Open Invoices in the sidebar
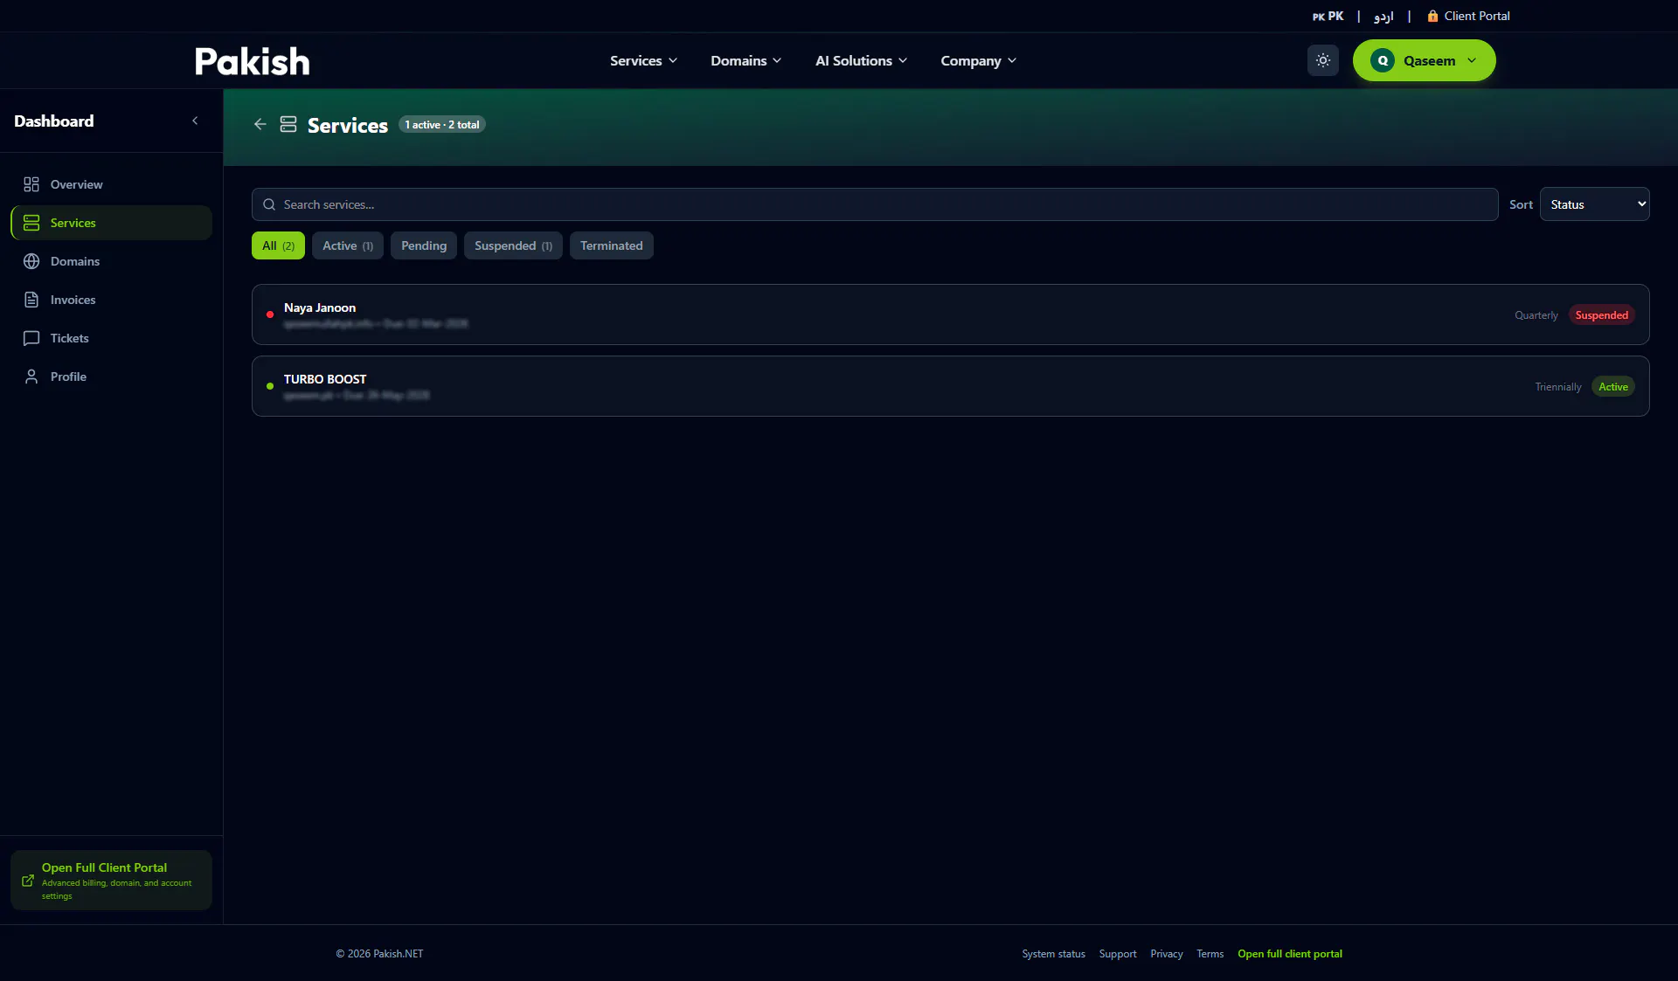 (111, 300)
